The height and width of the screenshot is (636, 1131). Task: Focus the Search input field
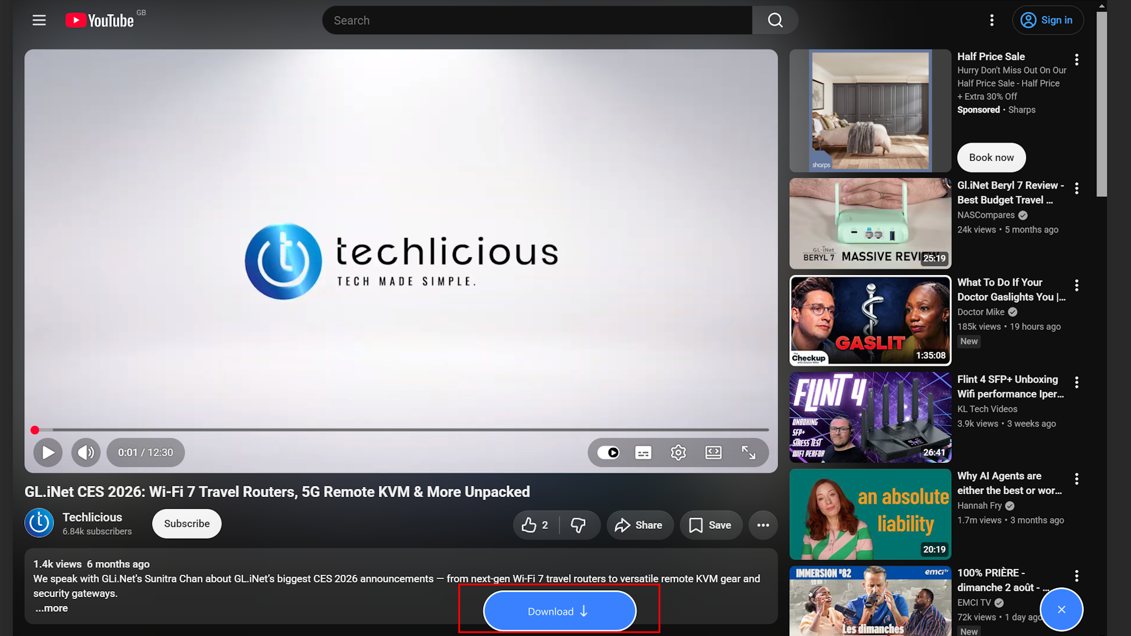(x=537, y=20)
